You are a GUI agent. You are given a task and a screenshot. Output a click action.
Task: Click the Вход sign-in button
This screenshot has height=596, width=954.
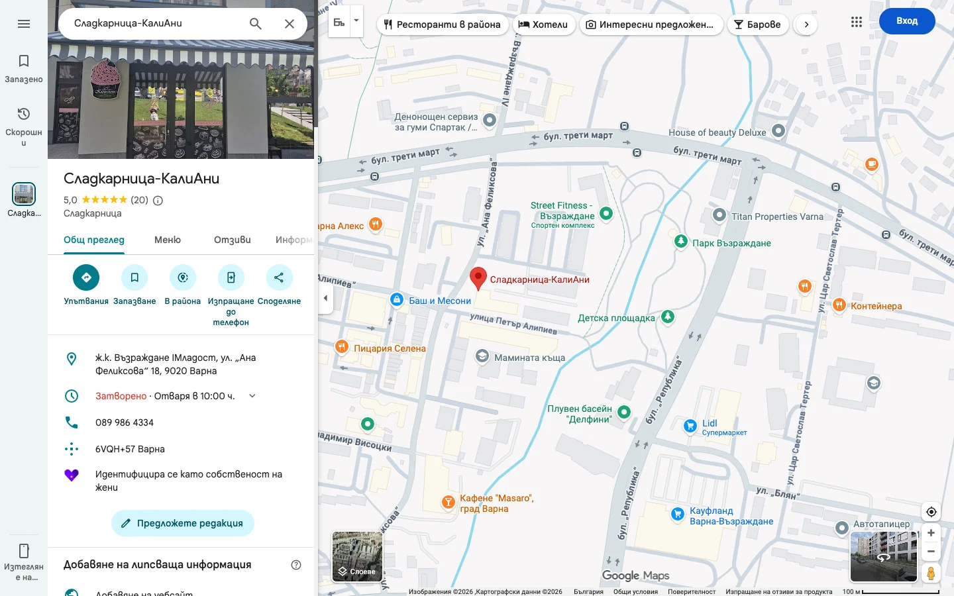coord(906,21)
